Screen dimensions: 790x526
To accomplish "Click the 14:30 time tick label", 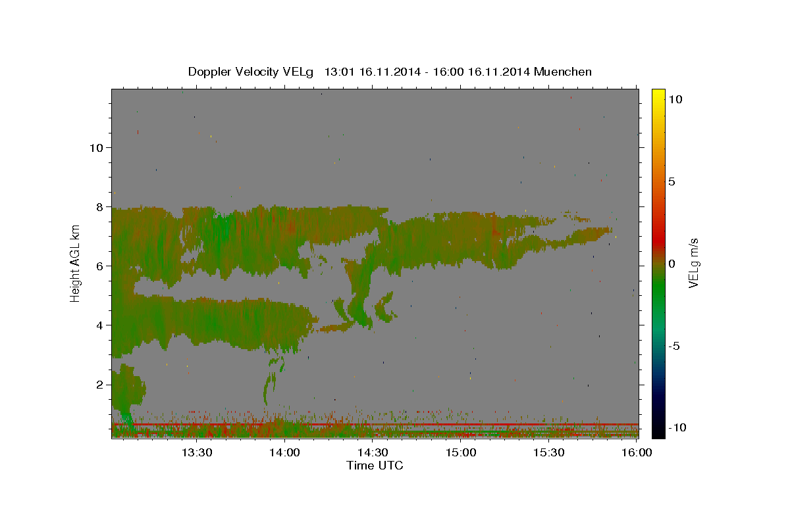I will [x=373, y=452].
